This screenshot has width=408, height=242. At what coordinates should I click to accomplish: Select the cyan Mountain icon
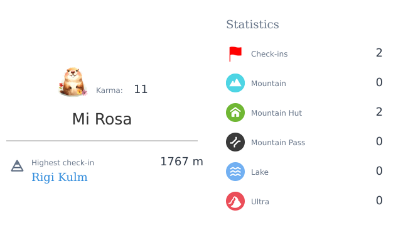pyautogui.click(x=235, y=83)
